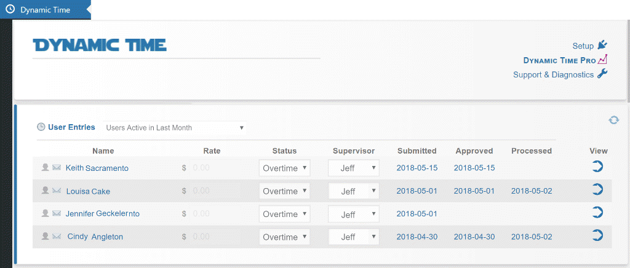630x268 pixels.
Task: Click the user icon beside Keith Sacramento
Action: click(x=46, y=167)
